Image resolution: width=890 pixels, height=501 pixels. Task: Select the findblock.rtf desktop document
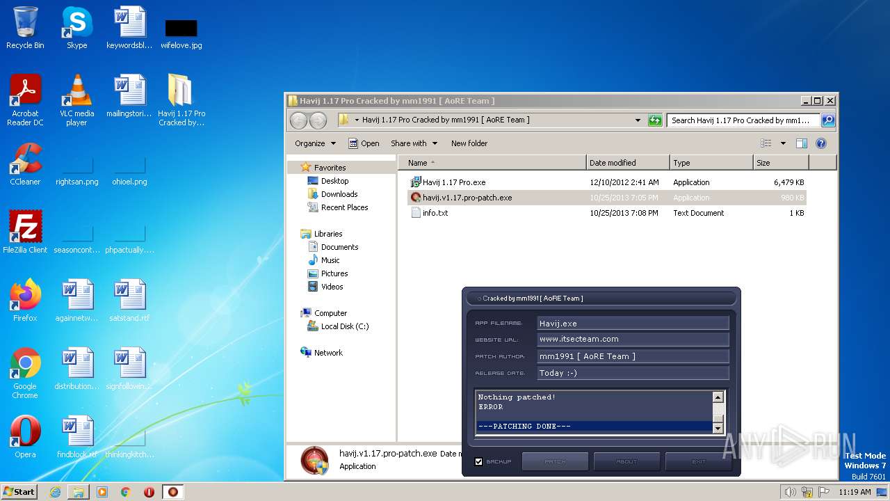coord(76,436)
